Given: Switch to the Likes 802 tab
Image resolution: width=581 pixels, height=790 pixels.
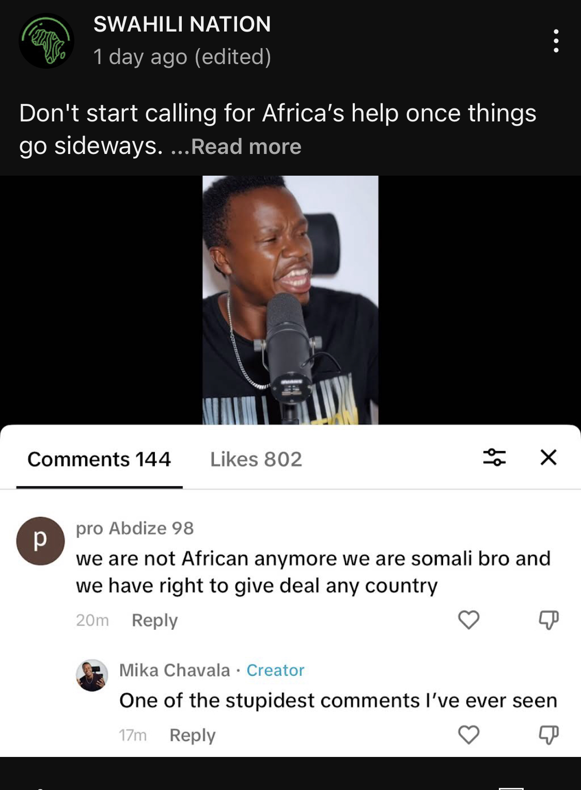Looking at the screenshot, I should click(x=256, y=459).
